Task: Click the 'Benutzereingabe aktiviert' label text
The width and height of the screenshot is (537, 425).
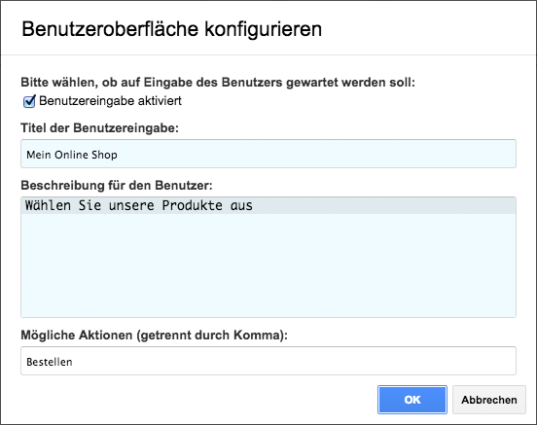Action: coord(110,101)
